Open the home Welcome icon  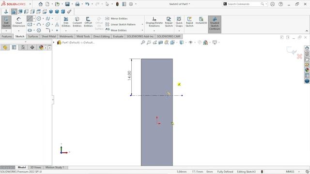pos(41,4)
